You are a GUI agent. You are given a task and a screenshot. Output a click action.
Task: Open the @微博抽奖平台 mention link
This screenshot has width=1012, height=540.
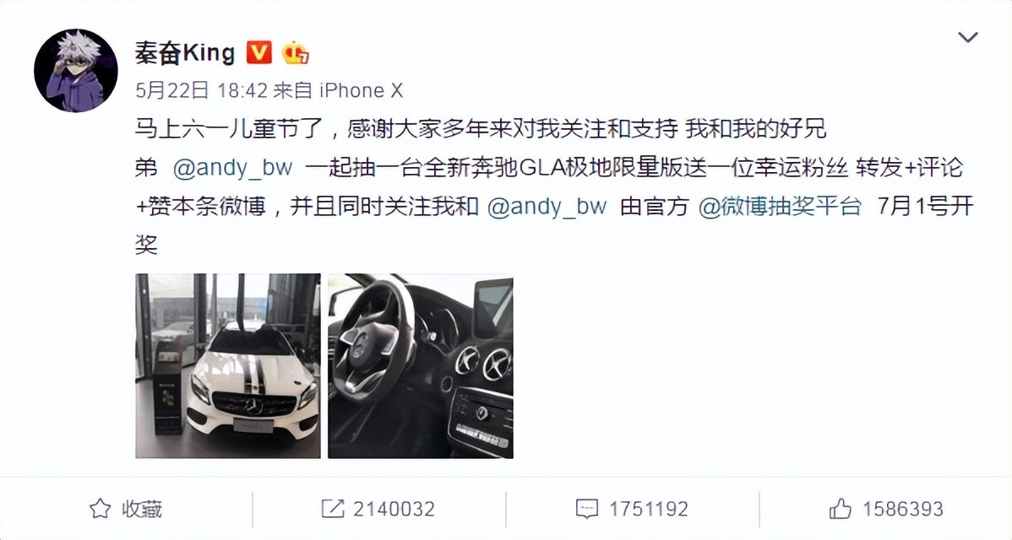[781, 206]
